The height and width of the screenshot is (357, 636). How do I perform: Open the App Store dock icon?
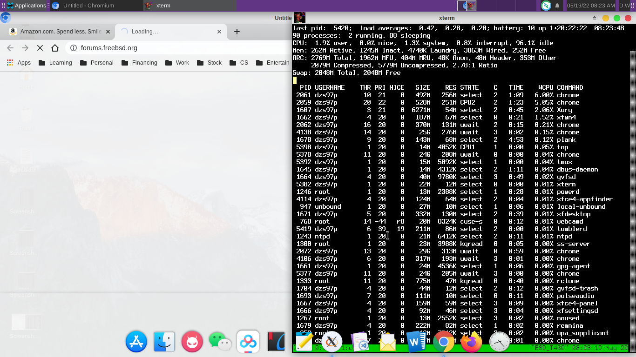136,343
